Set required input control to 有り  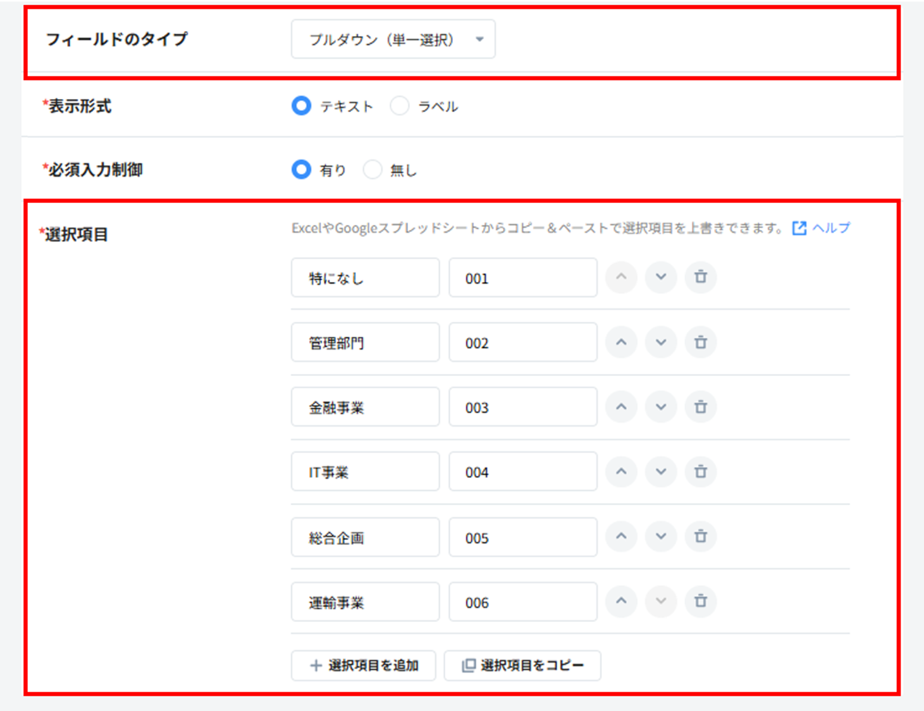click(302, 170)
